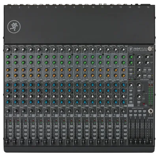The height and width of the screenshot is (156, 158).
Task: Toggle the channel 10 mute button
Action: (79, 115)
